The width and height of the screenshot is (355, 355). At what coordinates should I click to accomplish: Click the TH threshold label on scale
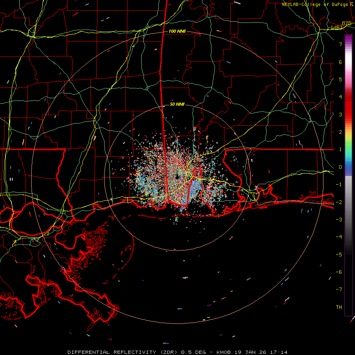[339, 307]
